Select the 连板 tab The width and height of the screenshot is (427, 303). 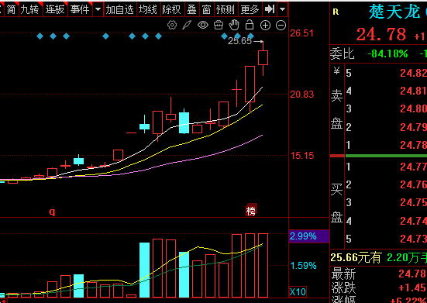point(55,9)
